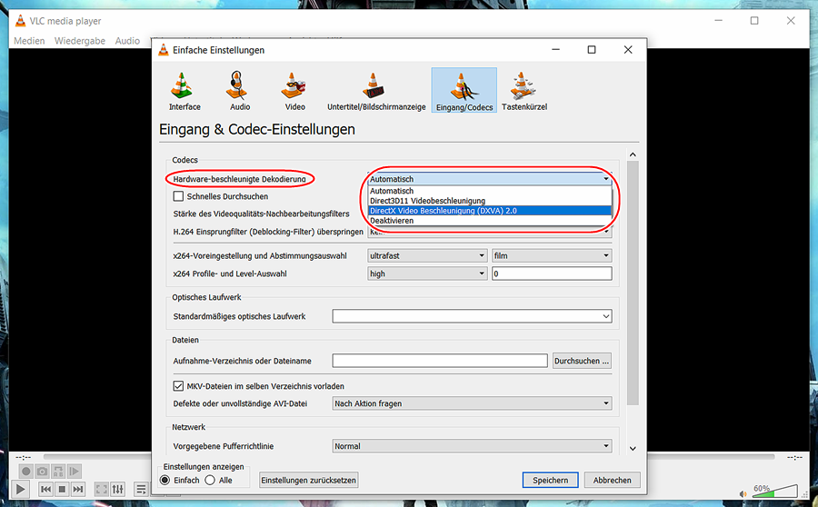Image resolution: width=818 pixels, height=507 pixels.
Task: Show the playlist via playlist icon
Action: pos(141,489)
